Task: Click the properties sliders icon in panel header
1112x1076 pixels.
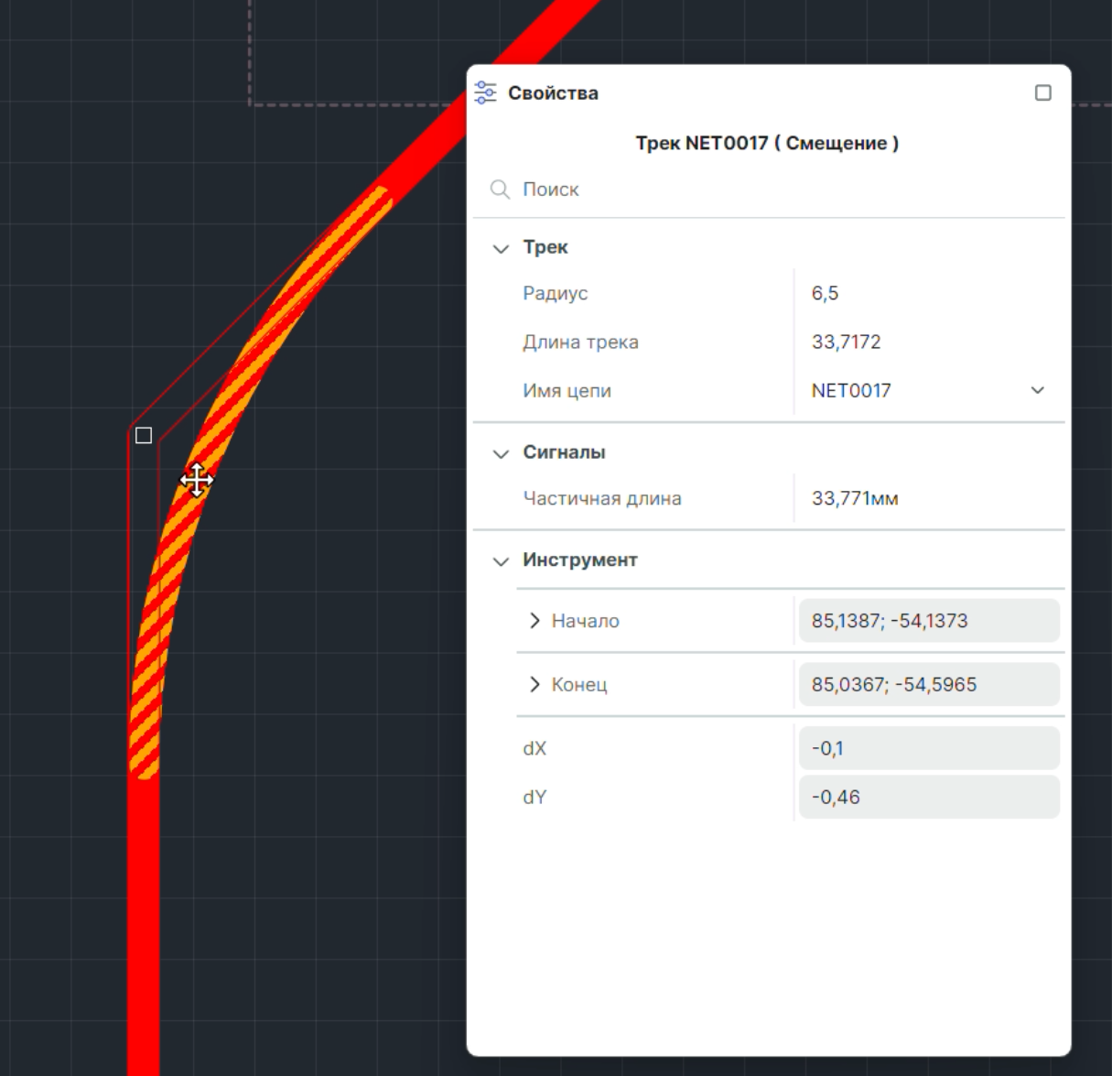Action: [485, 92]
